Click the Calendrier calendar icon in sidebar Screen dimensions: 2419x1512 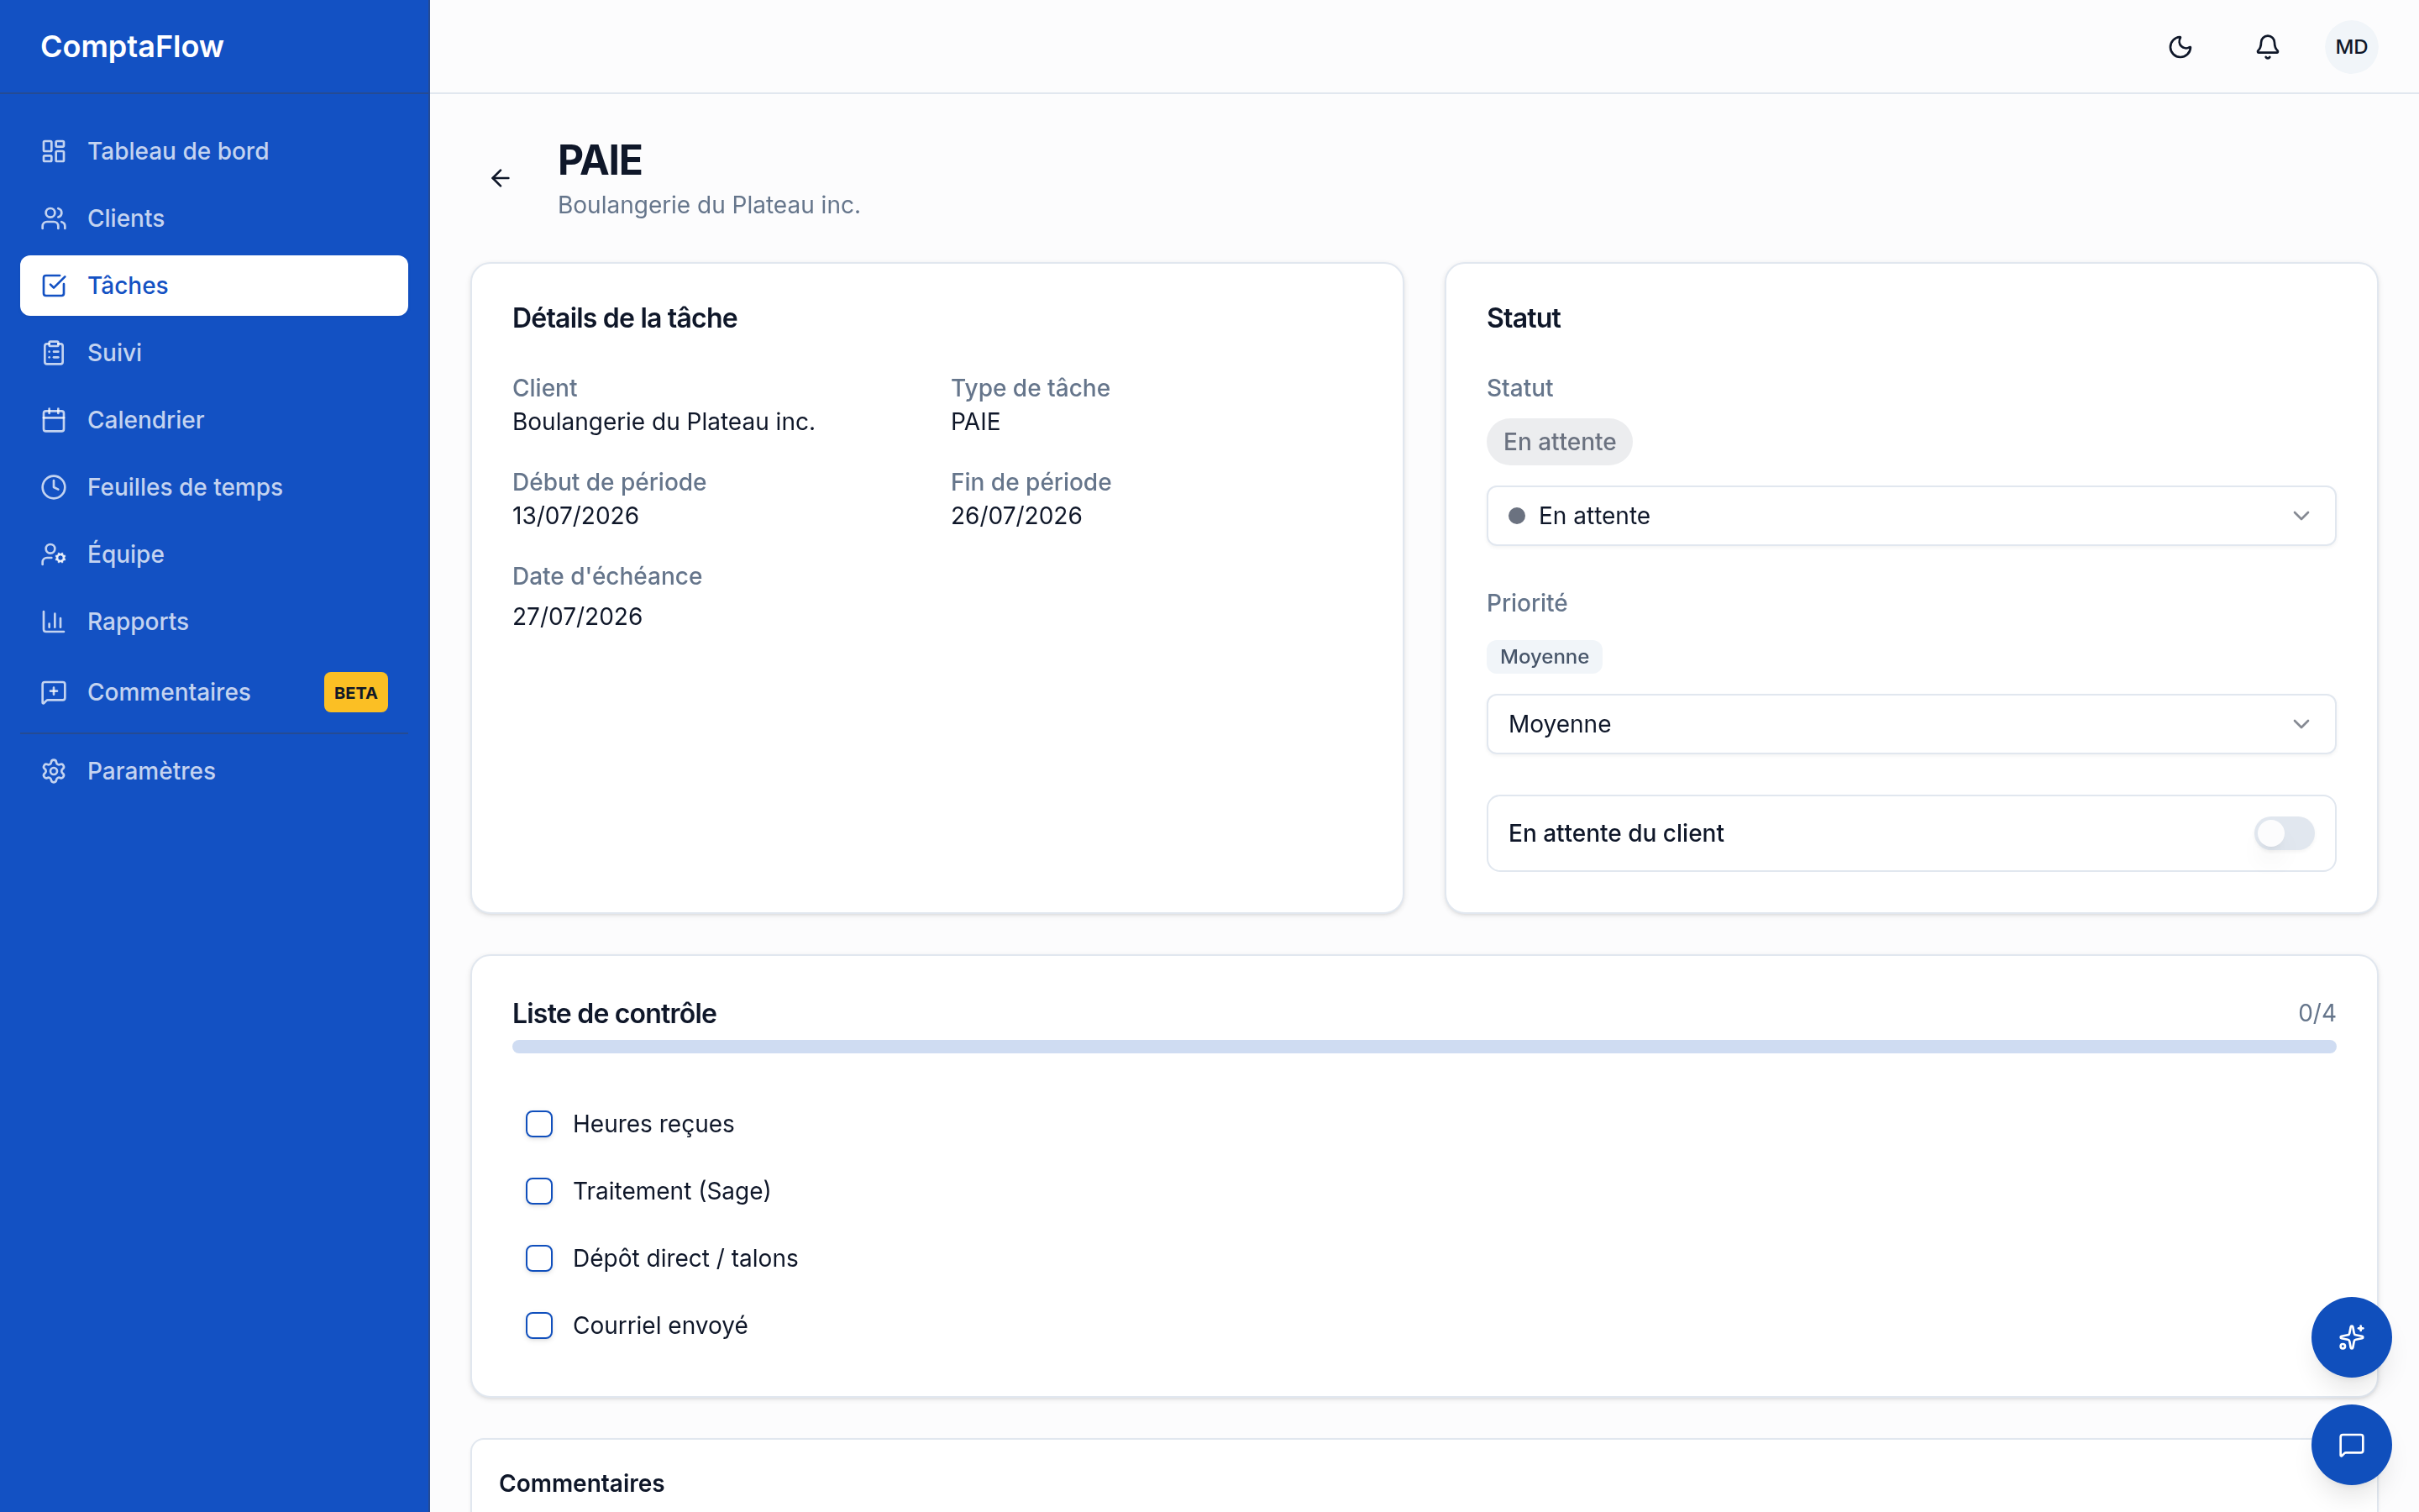pyautogui.click(x=54, y=420)
